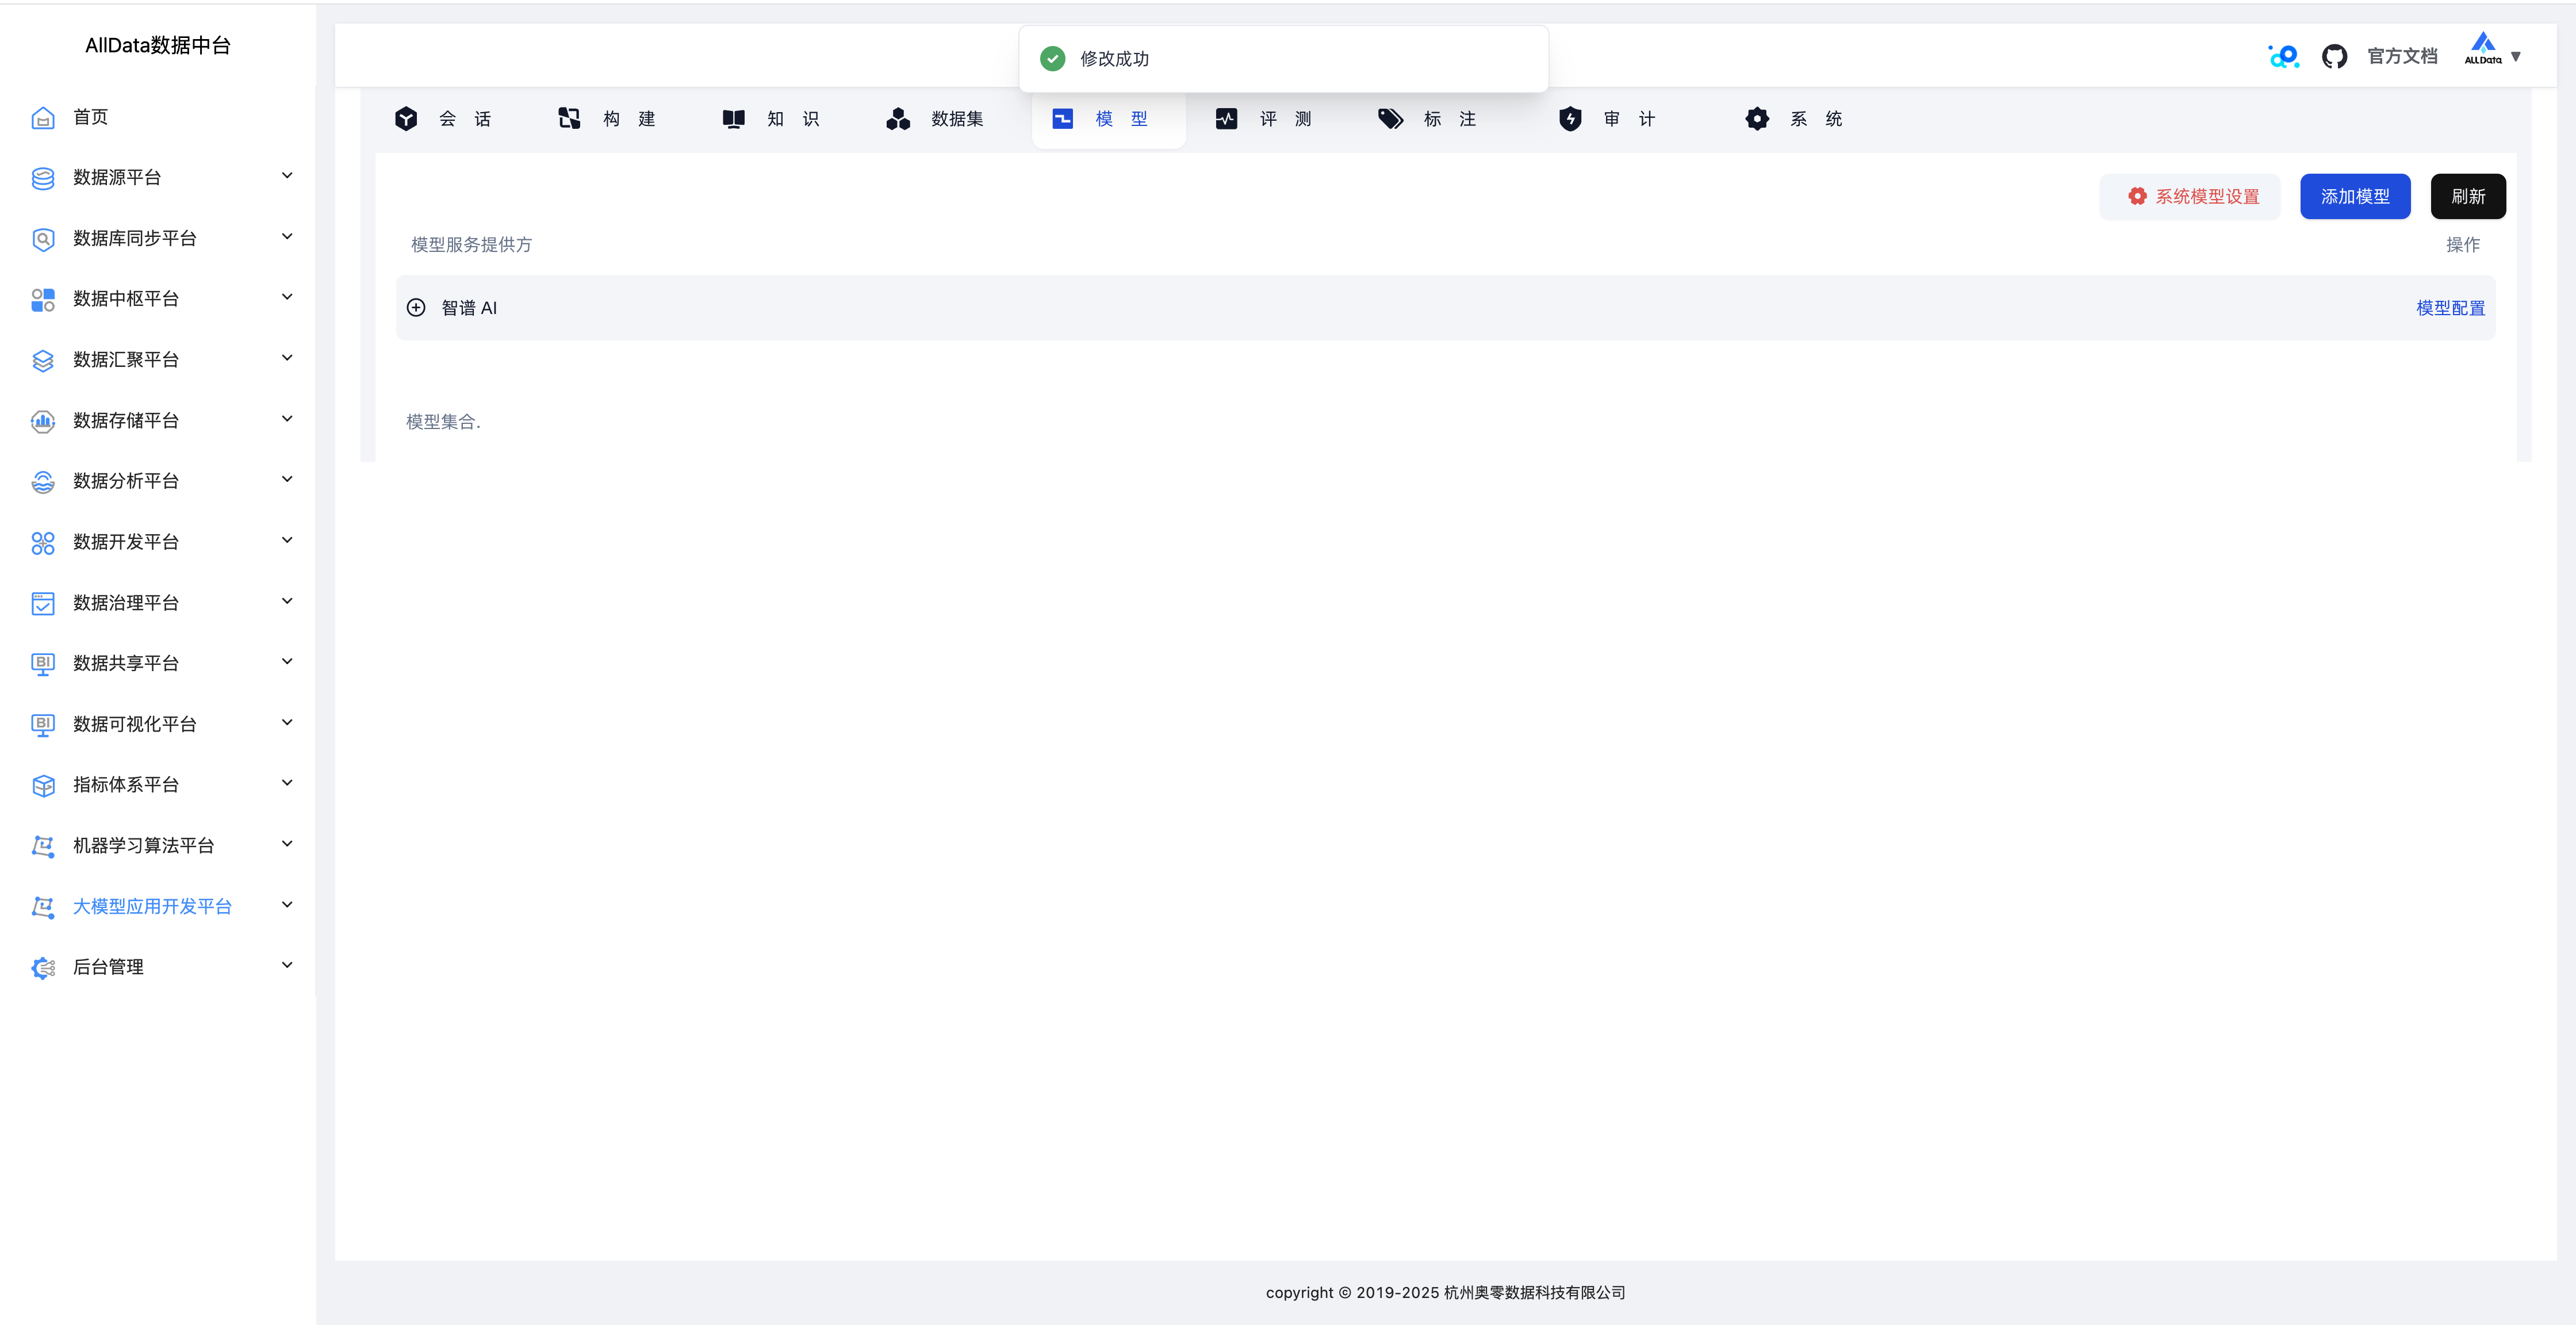Click the GitHub icon in header
The height and width of the screenshot is (1325, 2576).
point(2334,57)
